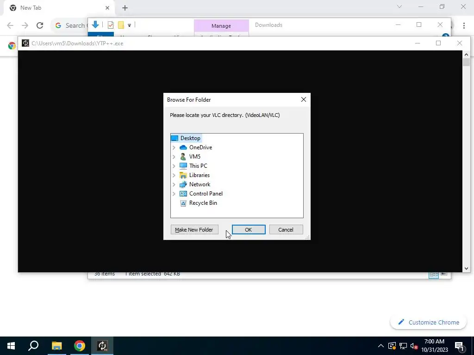This screenshot has width=474, height=355.
Task: Click Chrome's forward navigation arrow
Action: (x=25, y=25)
